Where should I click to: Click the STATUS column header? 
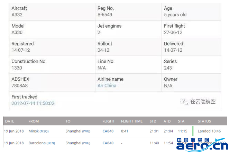tap(204, 121)
